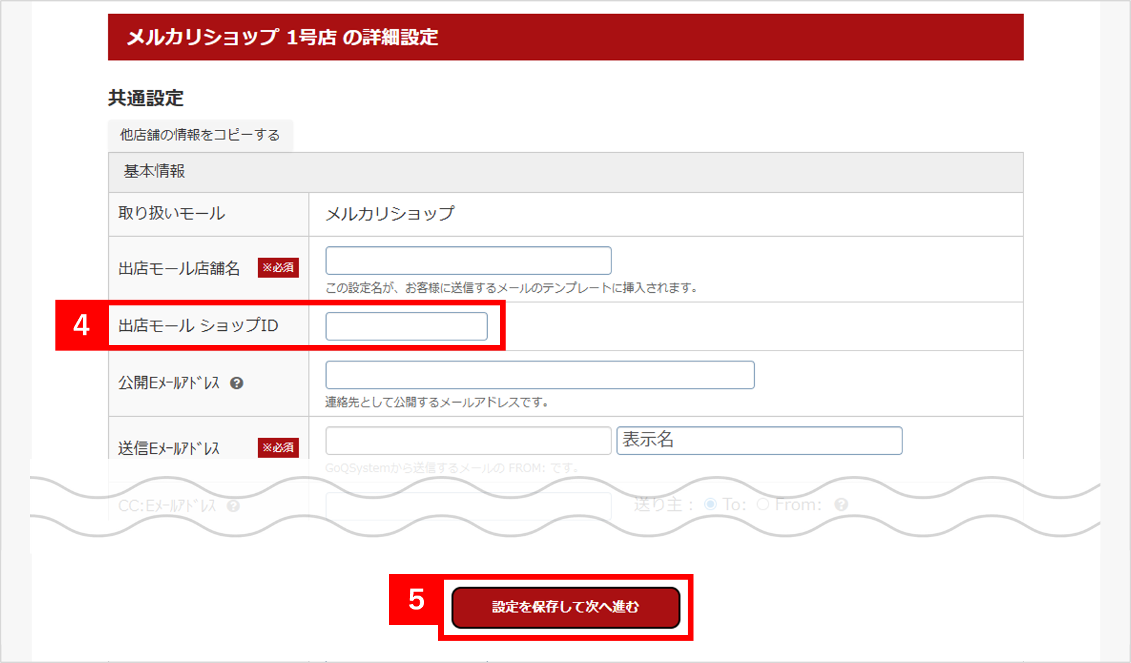This screenshot has width=1131, height=663.
Task: Click help icon beside CC:Eメールアドレス
Action: (x=234, y=506)
